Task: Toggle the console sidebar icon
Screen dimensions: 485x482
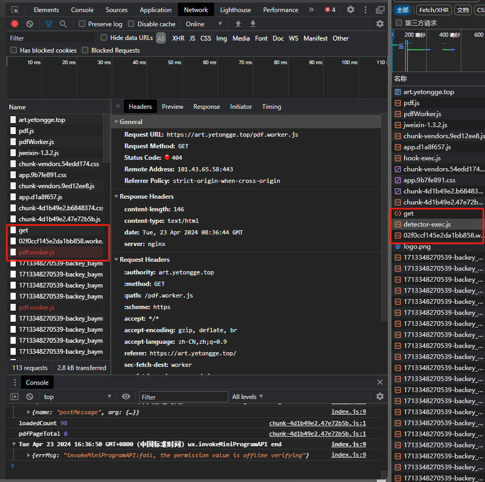Action: [15, 397]
